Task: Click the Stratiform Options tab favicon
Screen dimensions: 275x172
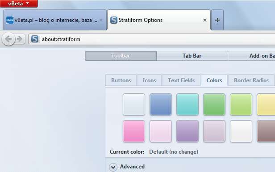Action: coord(114,20)
